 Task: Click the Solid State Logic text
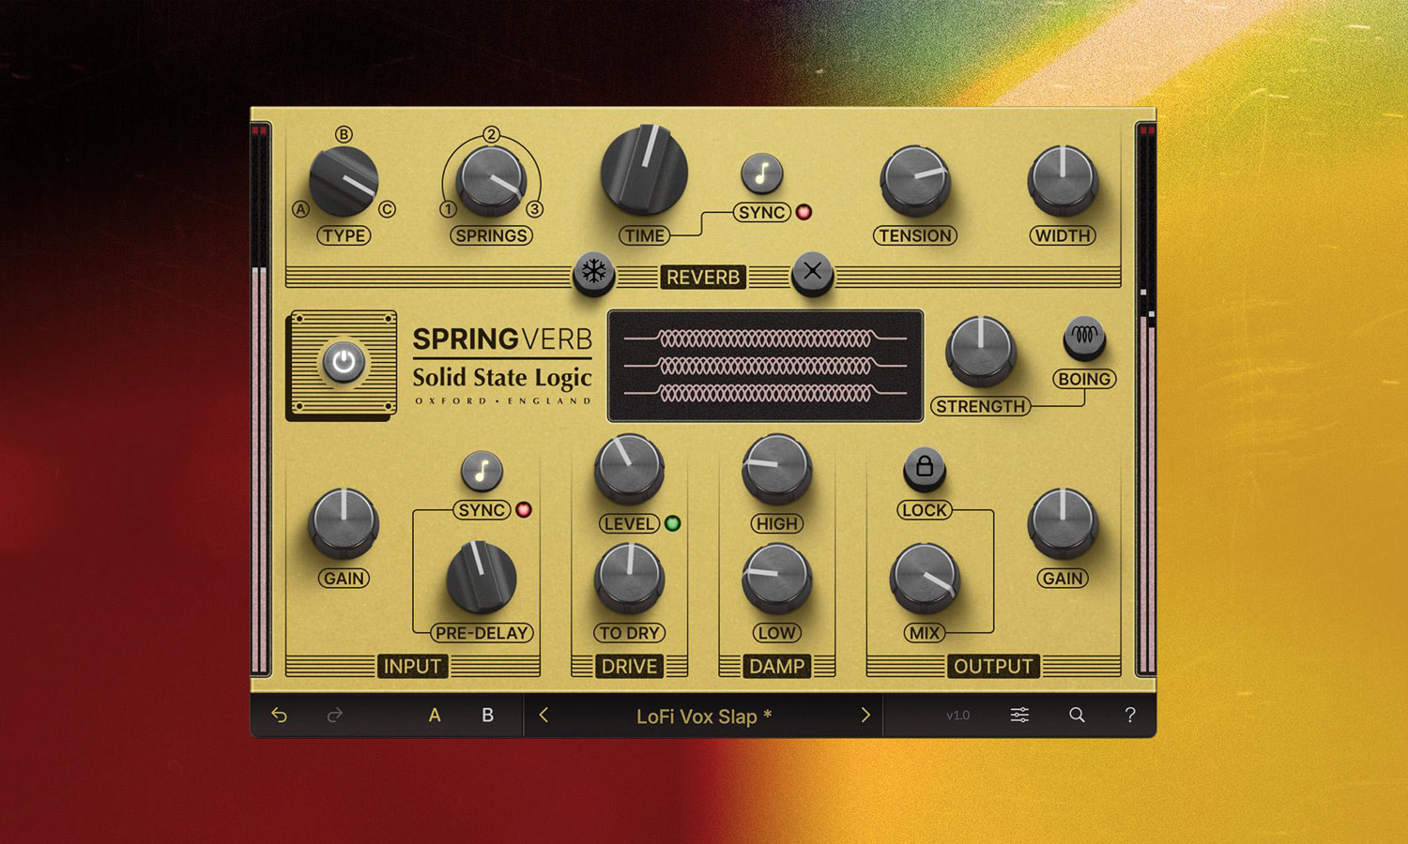[502, 377]
